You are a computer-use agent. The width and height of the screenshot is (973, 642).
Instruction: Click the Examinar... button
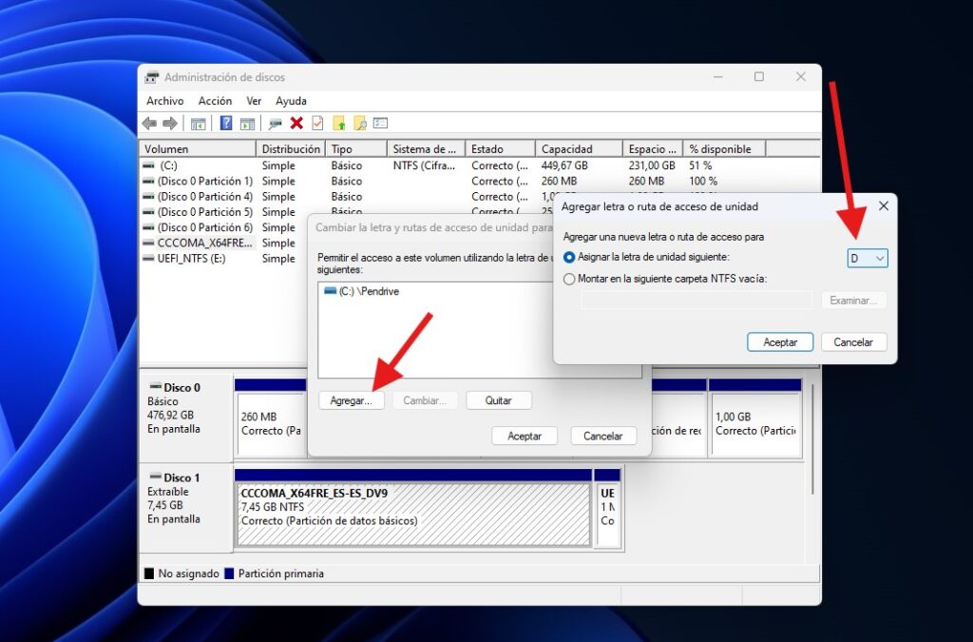tap(854, 301)
